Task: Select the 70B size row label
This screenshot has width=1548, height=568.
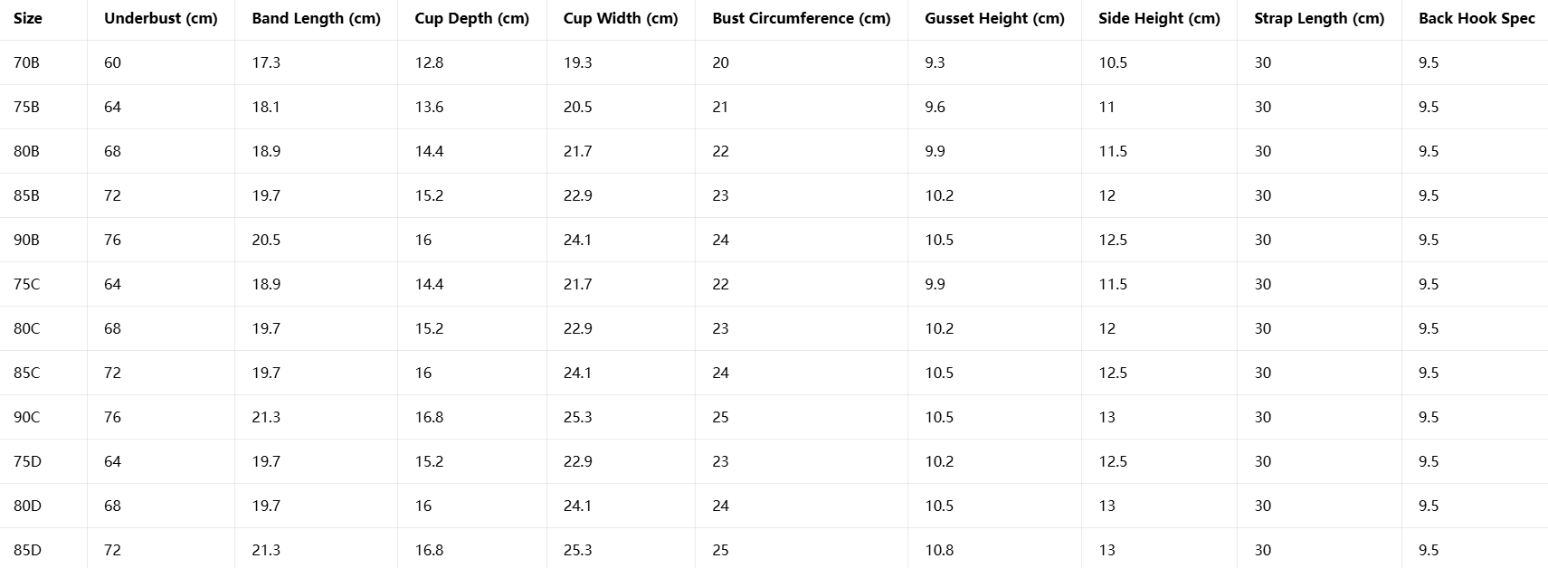Action: point(26,62)
